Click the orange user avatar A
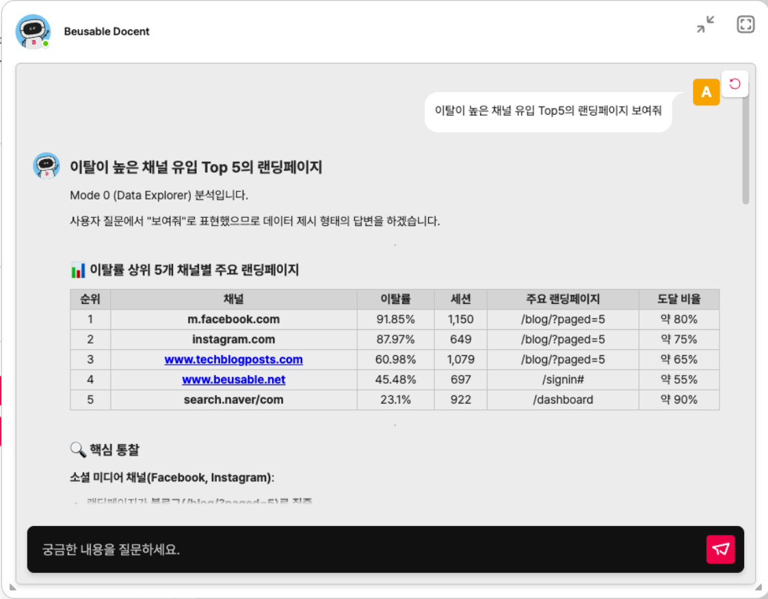Viewport: 768px width, 599px height. pos(706,92)
